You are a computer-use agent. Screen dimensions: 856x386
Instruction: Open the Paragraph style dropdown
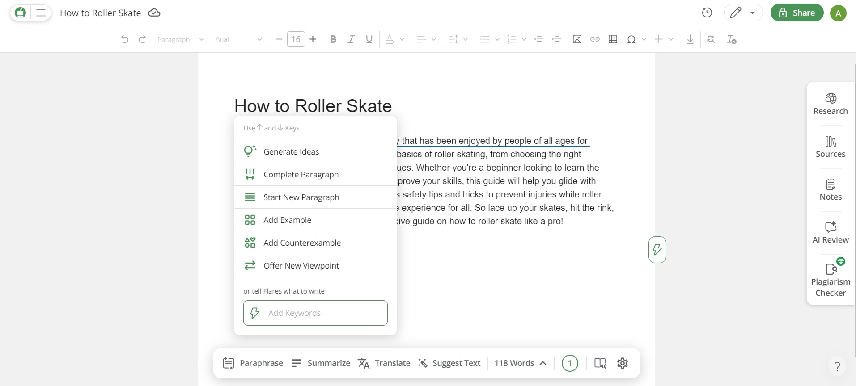tap(180, 39)
